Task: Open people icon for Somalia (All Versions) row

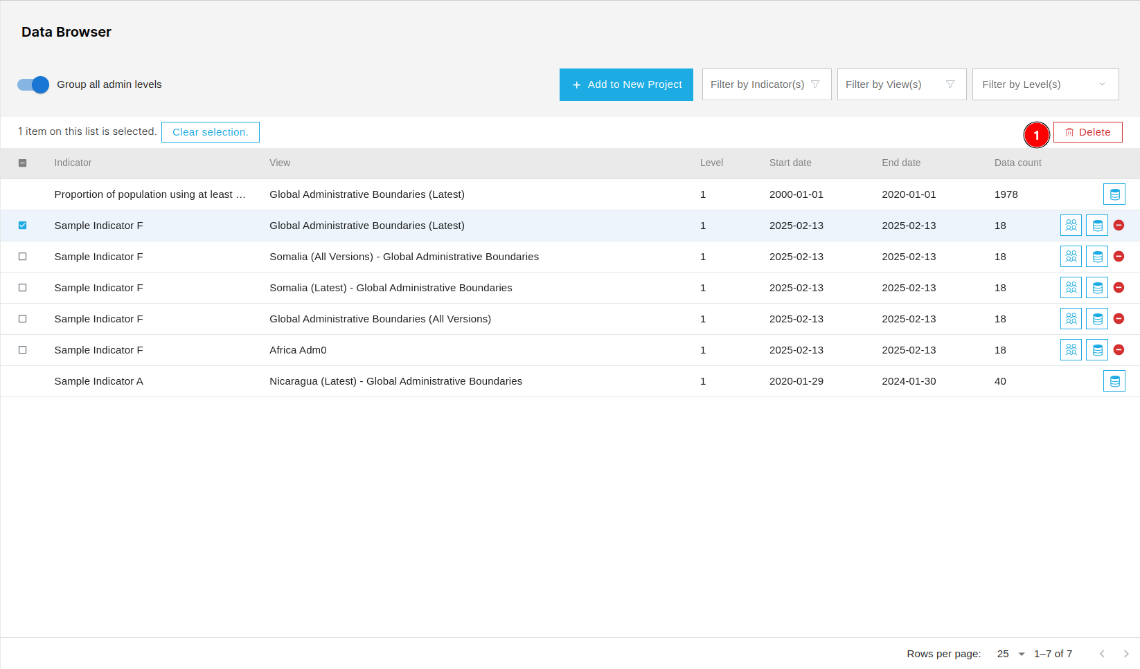Action: [x=1071, y=257]
